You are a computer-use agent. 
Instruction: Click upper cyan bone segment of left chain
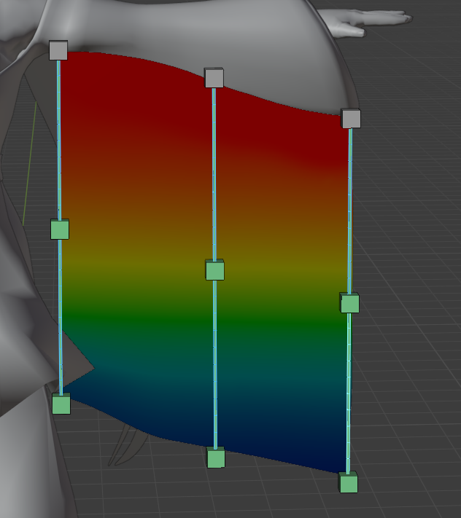pyautogui.click(x=59, y=140)
